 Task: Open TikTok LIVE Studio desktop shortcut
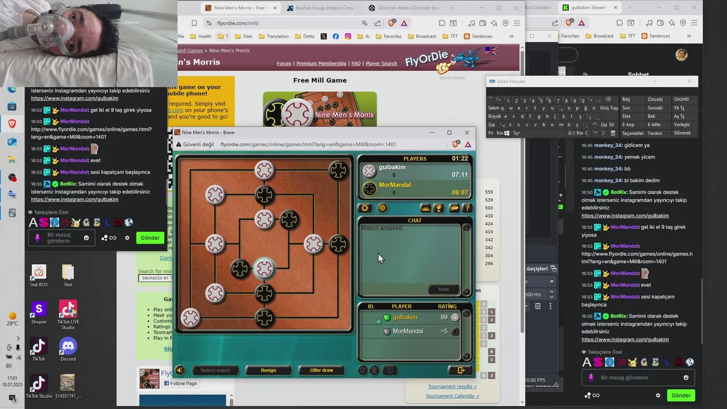[x=68, y=315]
